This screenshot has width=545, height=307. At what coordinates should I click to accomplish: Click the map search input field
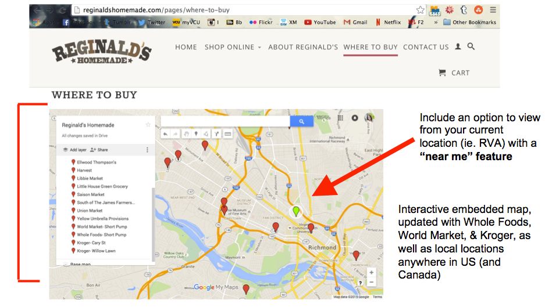click(x=225, y=121)
